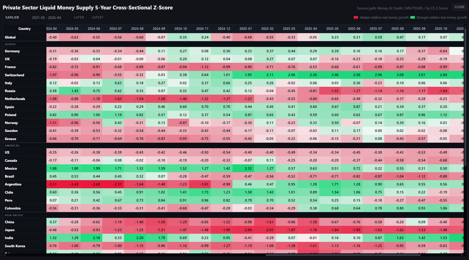The width and height of the screenshot is (469, 260).
Task: Click the 2024-09 column header
Action: coord(159,29)
